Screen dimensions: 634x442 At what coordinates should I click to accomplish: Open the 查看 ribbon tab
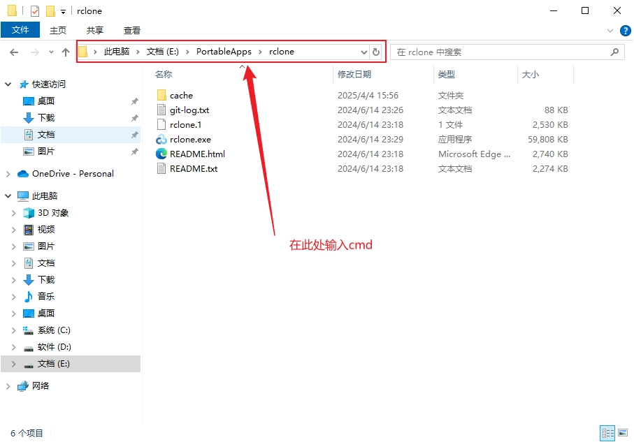[132, 30]
